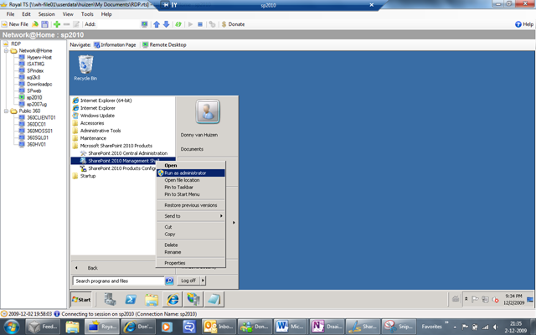Open the File menu
The width and height of the screenshot is (536, 335).
point(10,14)
